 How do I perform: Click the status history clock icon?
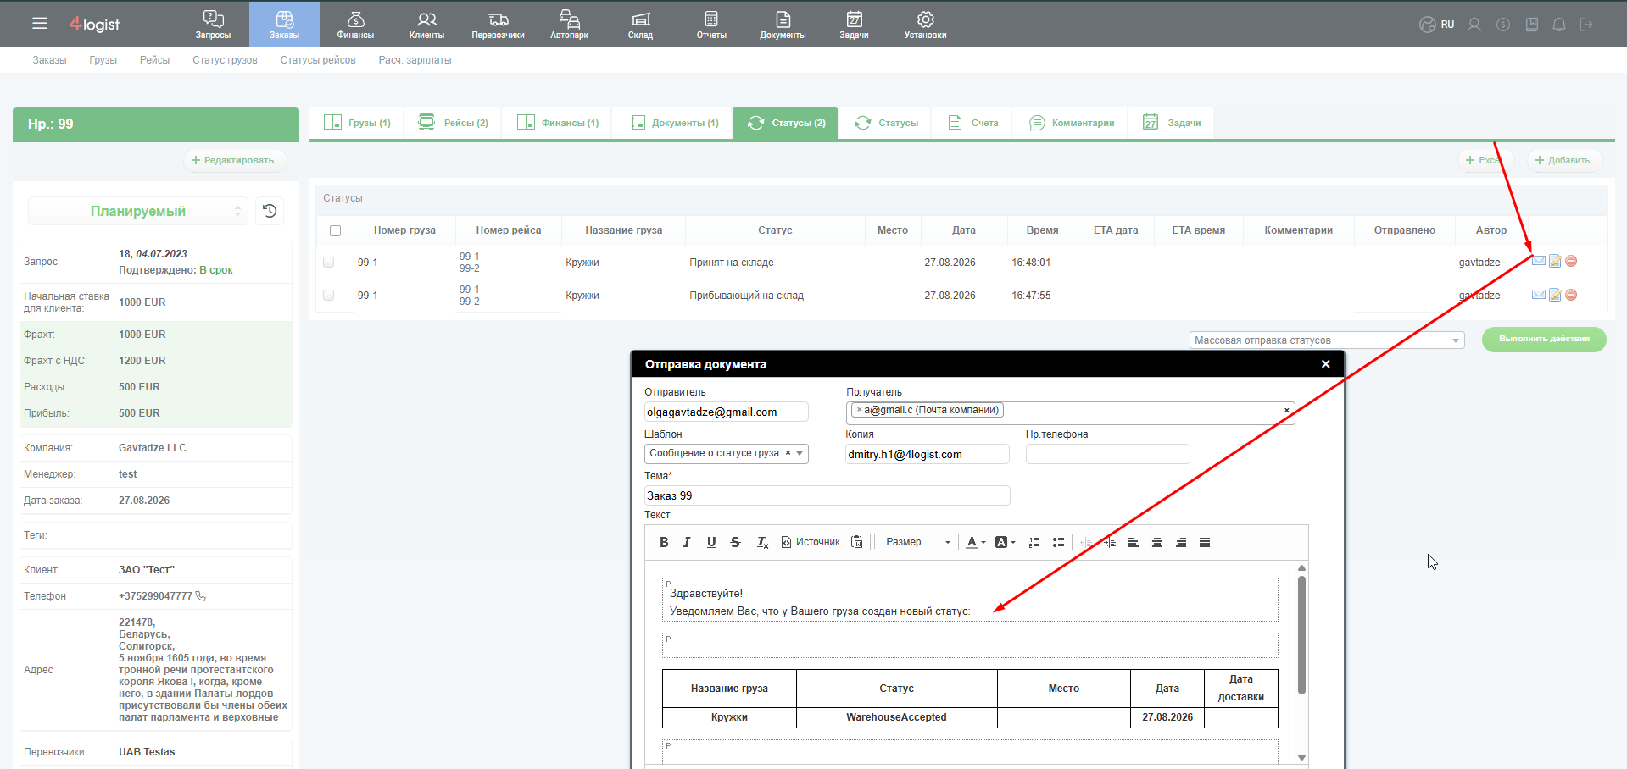[270, 211]
